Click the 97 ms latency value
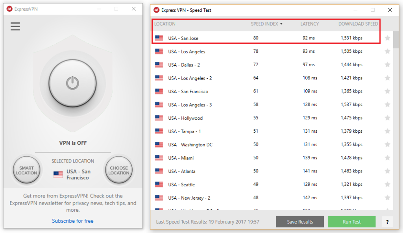The image size is (403, 233). point(309,65)
